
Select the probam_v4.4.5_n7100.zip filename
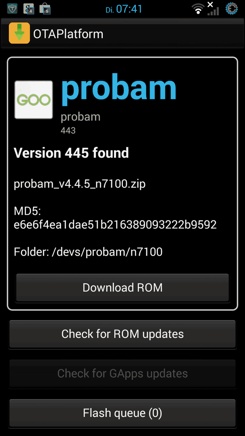click(x=80, y=184)
